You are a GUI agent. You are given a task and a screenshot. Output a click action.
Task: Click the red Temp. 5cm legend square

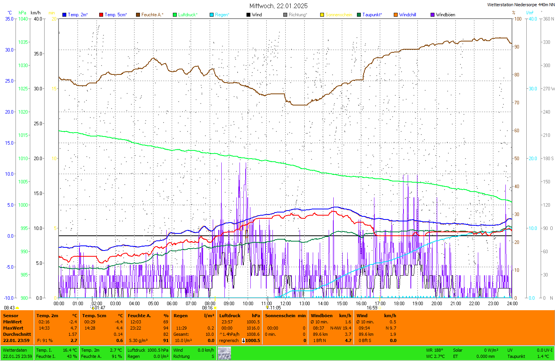[101, 15]
